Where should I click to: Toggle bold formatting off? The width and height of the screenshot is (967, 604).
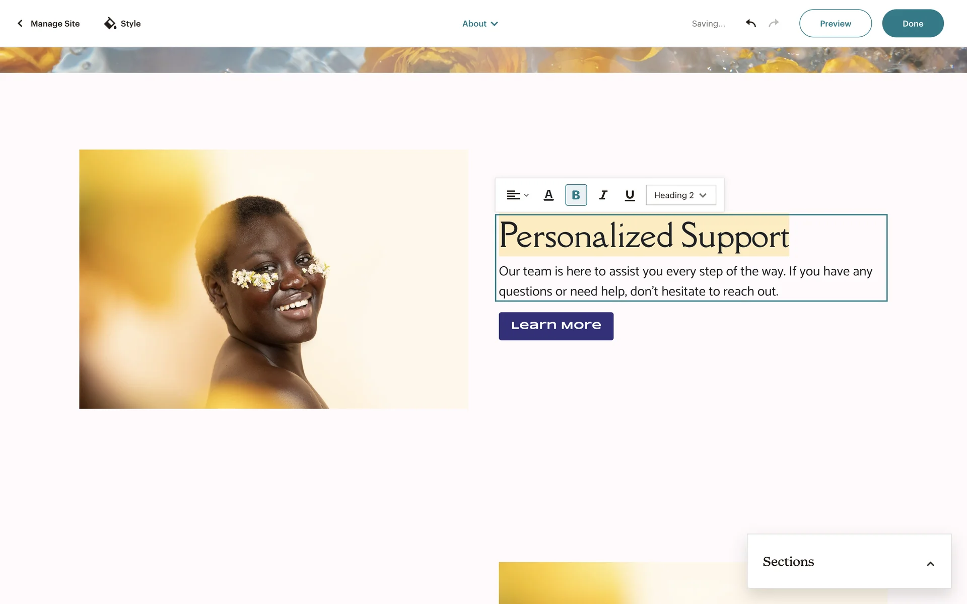576,195
